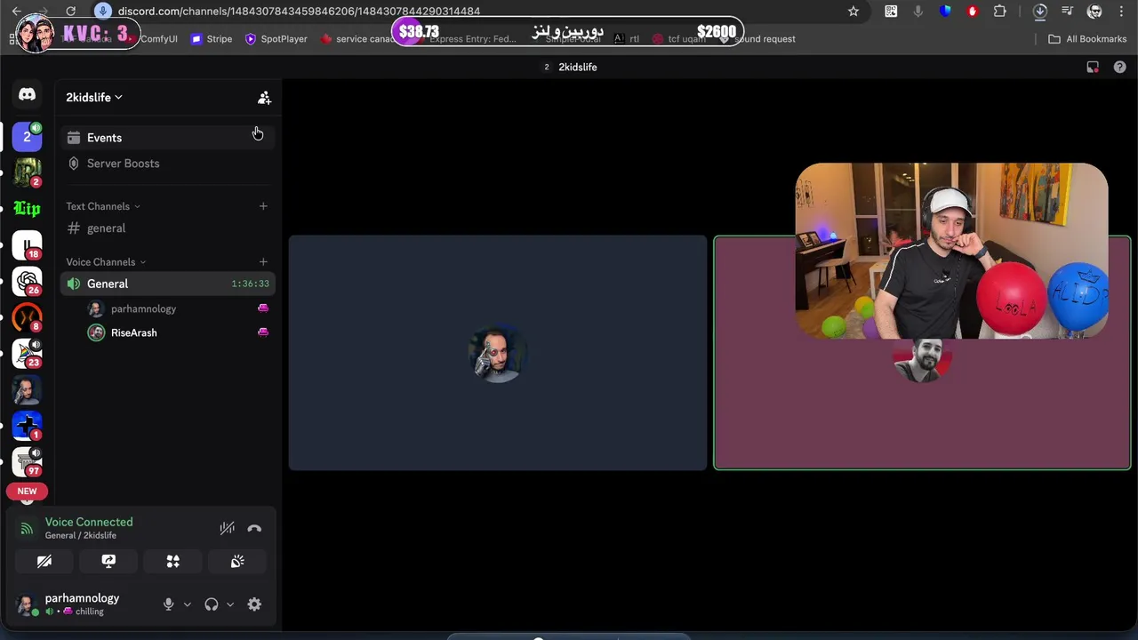Open Chrome extensions puzzle icon

[1000, 11]
